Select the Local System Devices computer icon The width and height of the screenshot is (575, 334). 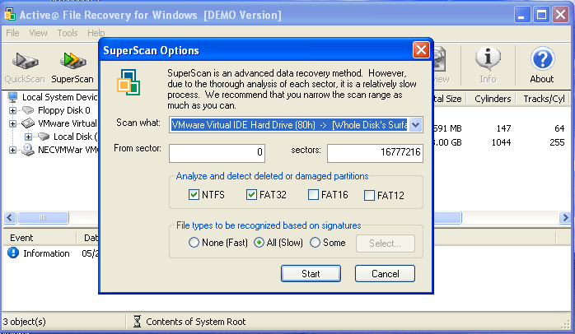pyautogui.click(x=12, y=97)
